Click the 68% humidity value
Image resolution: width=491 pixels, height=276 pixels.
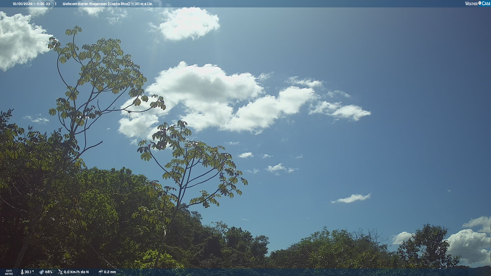click(49, 272)
